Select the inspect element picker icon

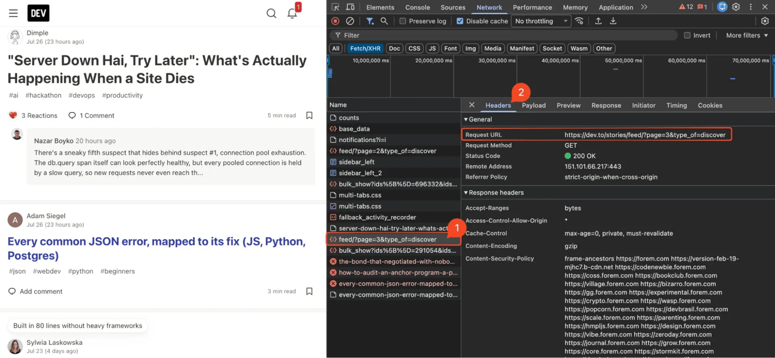point(336,7)
